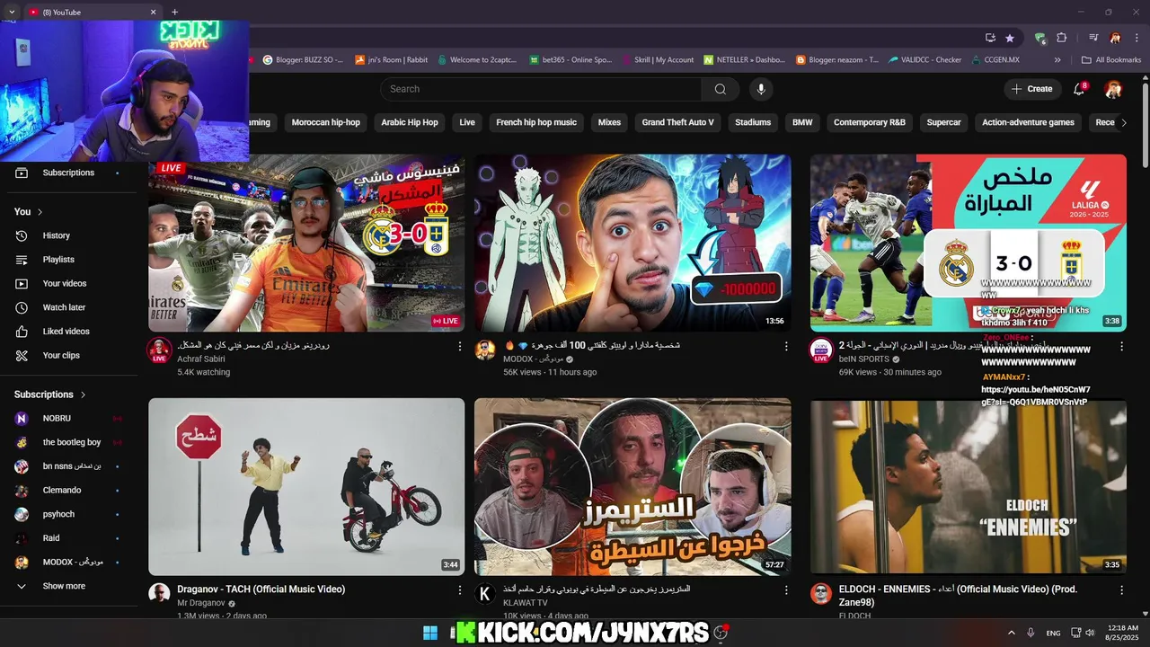The width and height of the screenshot is (1150, 647).
Task: Open the bet365 bookmark
Action: [x=571, y=60]
